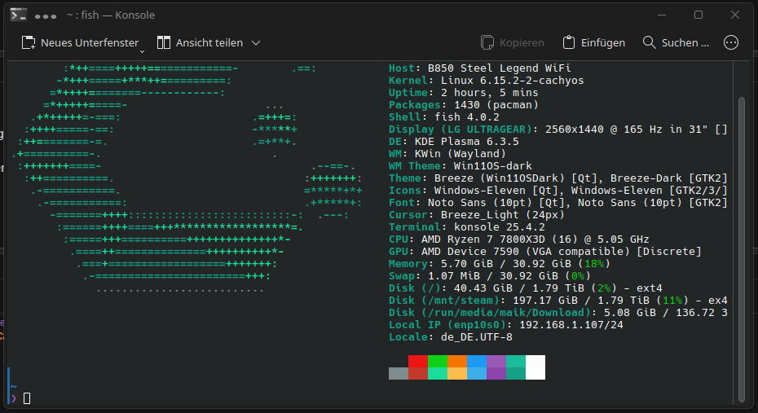The height and width of the screenshot is (413, 758).
Task: Click WM value KWin (Wayland)
Action: (x=461, y=154)
